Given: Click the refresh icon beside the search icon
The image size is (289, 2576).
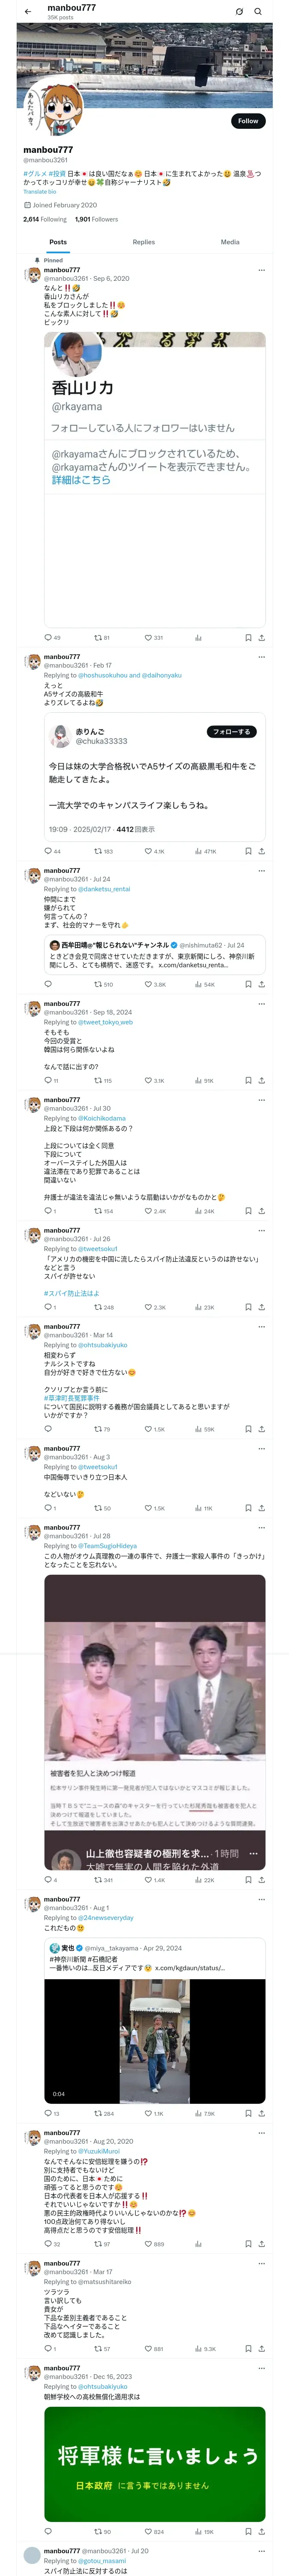Looking at the screenshot, I should (239, 12).
